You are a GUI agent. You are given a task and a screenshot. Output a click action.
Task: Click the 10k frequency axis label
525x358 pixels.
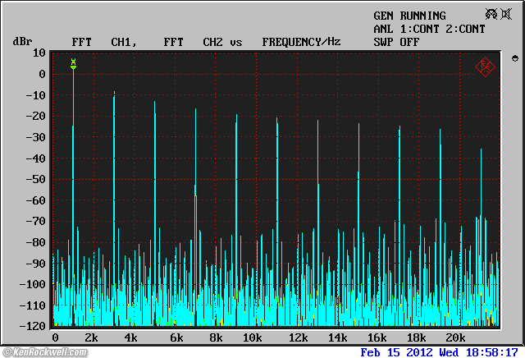252,337
